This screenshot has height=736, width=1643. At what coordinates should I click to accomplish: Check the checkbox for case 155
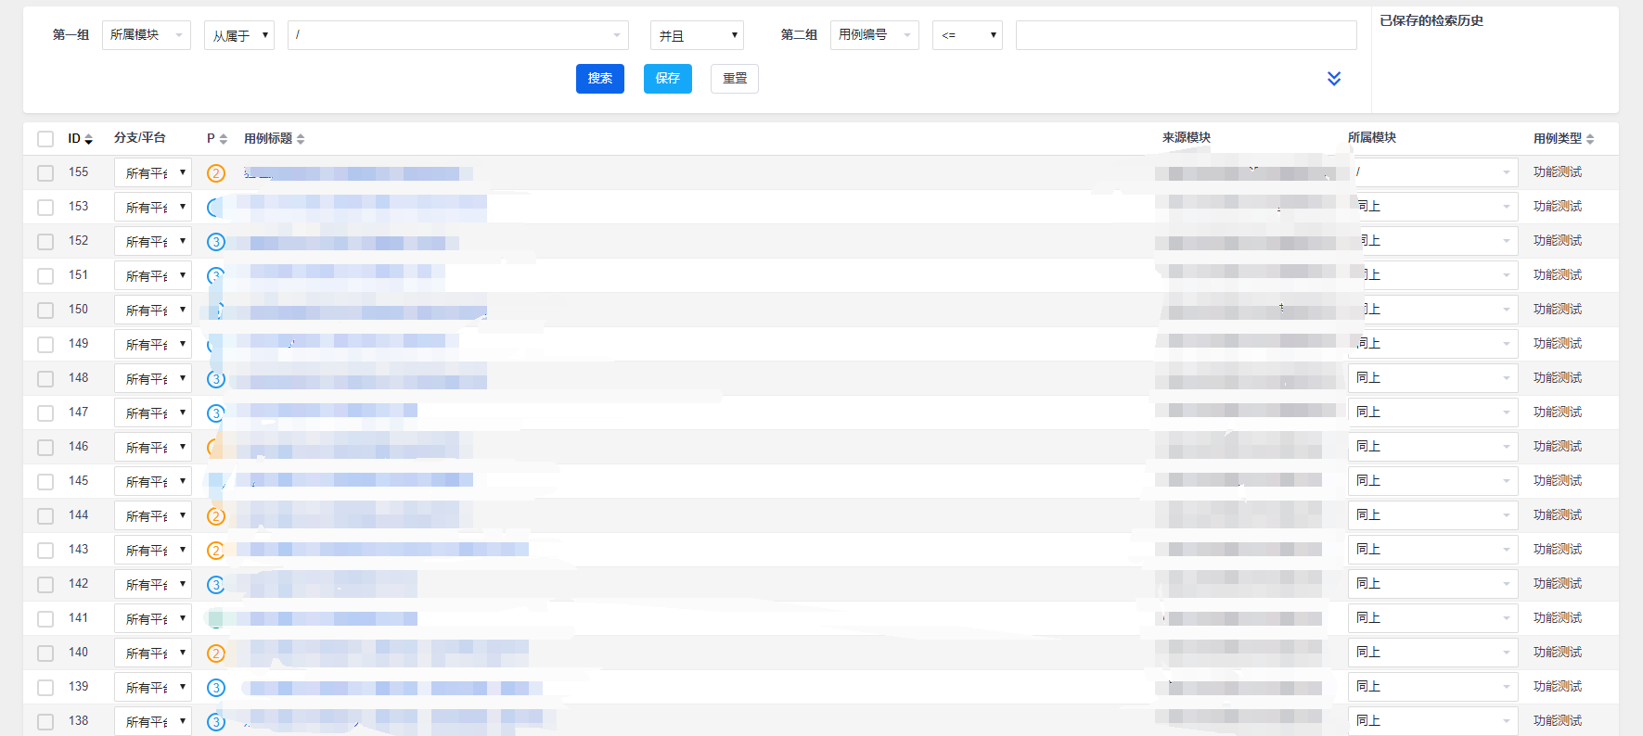tap(45, 173)
